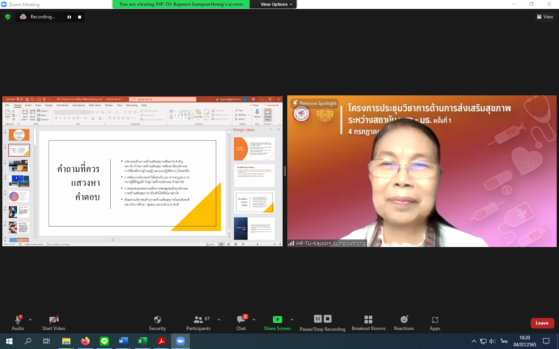559x349 pixels.
Task: Expand Share Screen options arrow
Action: [292, 320]
